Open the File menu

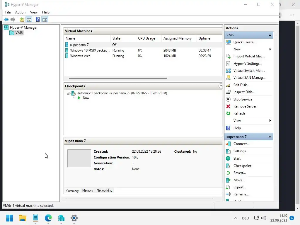[x=8, y=12]
